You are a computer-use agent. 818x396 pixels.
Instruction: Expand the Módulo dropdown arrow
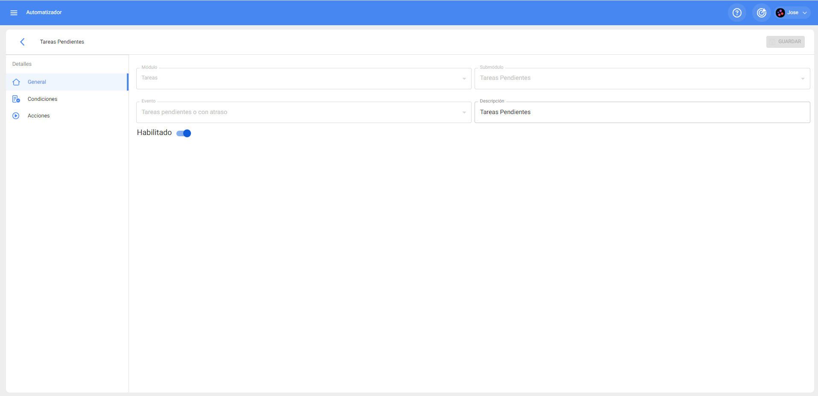coord(464,79)
